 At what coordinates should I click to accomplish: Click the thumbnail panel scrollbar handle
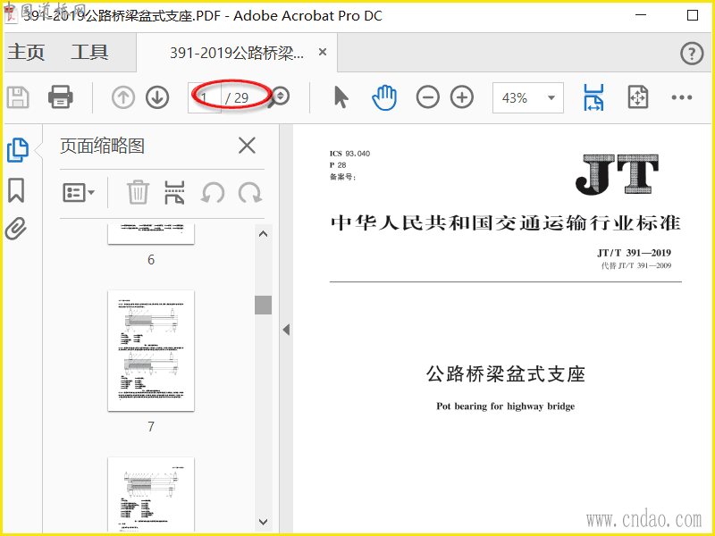(263, 305)
